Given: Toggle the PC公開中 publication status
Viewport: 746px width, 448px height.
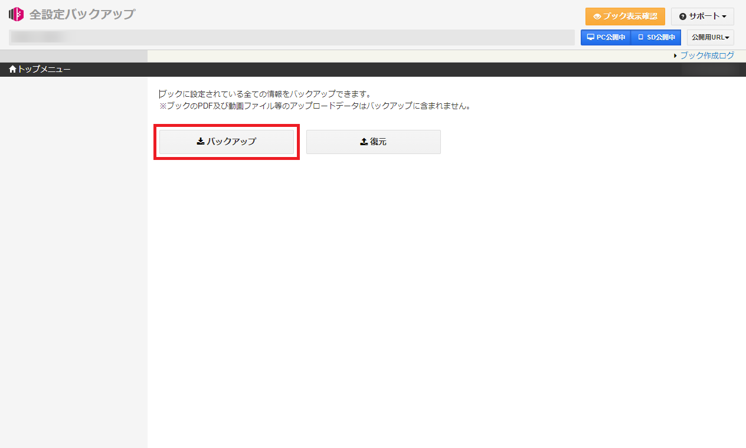Looking at the screenshot, I should pos(606,37).
